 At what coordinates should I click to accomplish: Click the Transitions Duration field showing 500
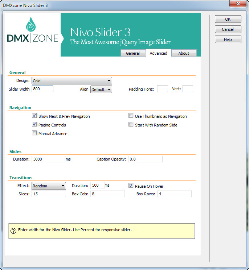[98, 185]
